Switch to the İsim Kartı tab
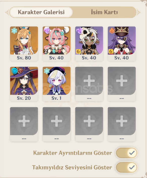This screenshot has height=178, width=147. 104,12
